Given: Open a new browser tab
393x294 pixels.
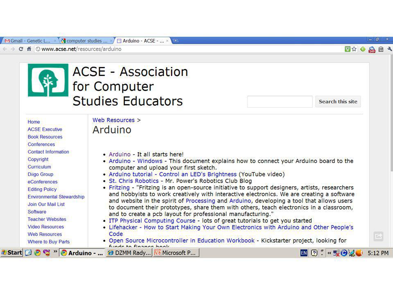Looking at the screenshot, I should click(176, 40).
